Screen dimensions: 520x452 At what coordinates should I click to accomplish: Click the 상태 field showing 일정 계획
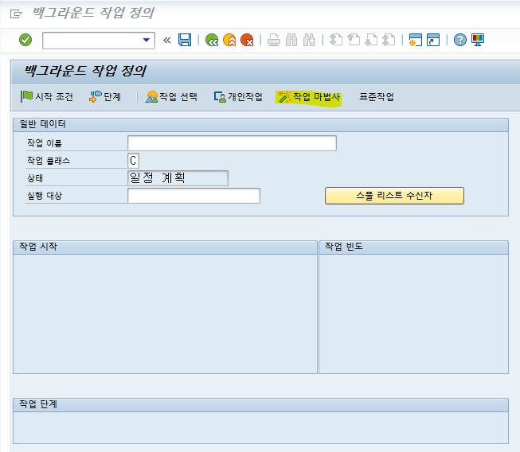(x=178, y=178)
